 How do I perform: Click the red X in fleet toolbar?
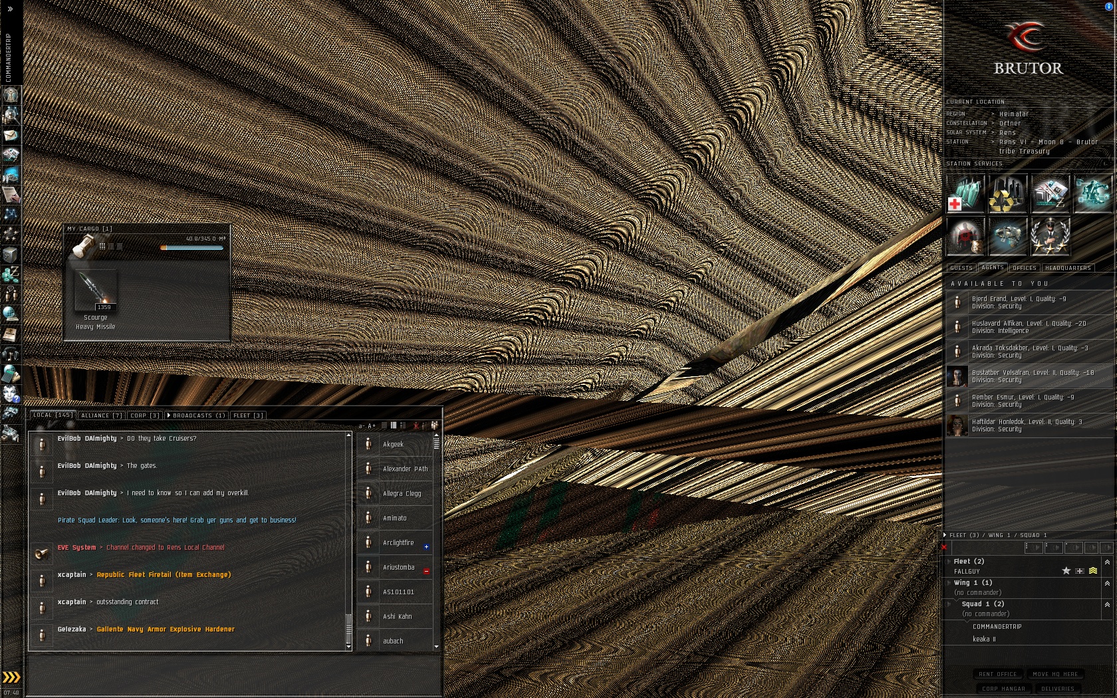944,548
